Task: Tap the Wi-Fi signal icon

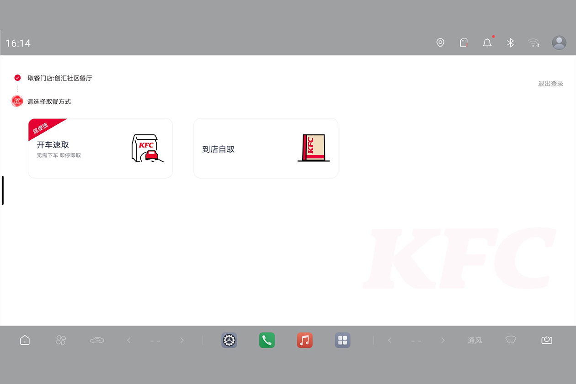Action: point(533,43)
